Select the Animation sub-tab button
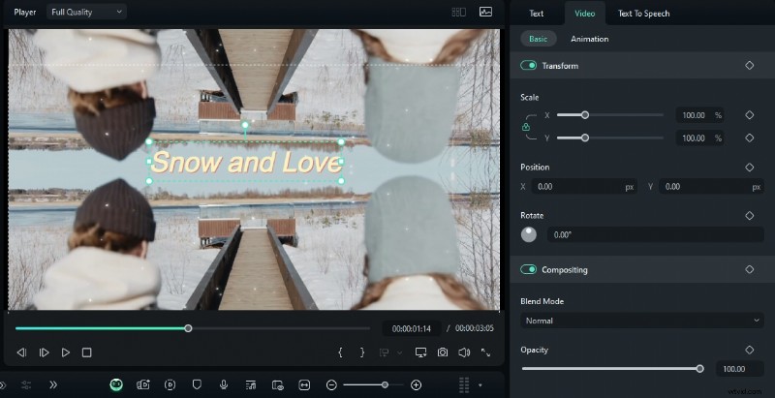The height and width of the screenshot is (398, 775). coord(589,39)
